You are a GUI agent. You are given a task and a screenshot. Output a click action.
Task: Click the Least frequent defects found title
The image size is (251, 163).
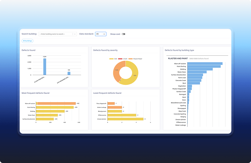pyautogui.click(x=107, y=93)
